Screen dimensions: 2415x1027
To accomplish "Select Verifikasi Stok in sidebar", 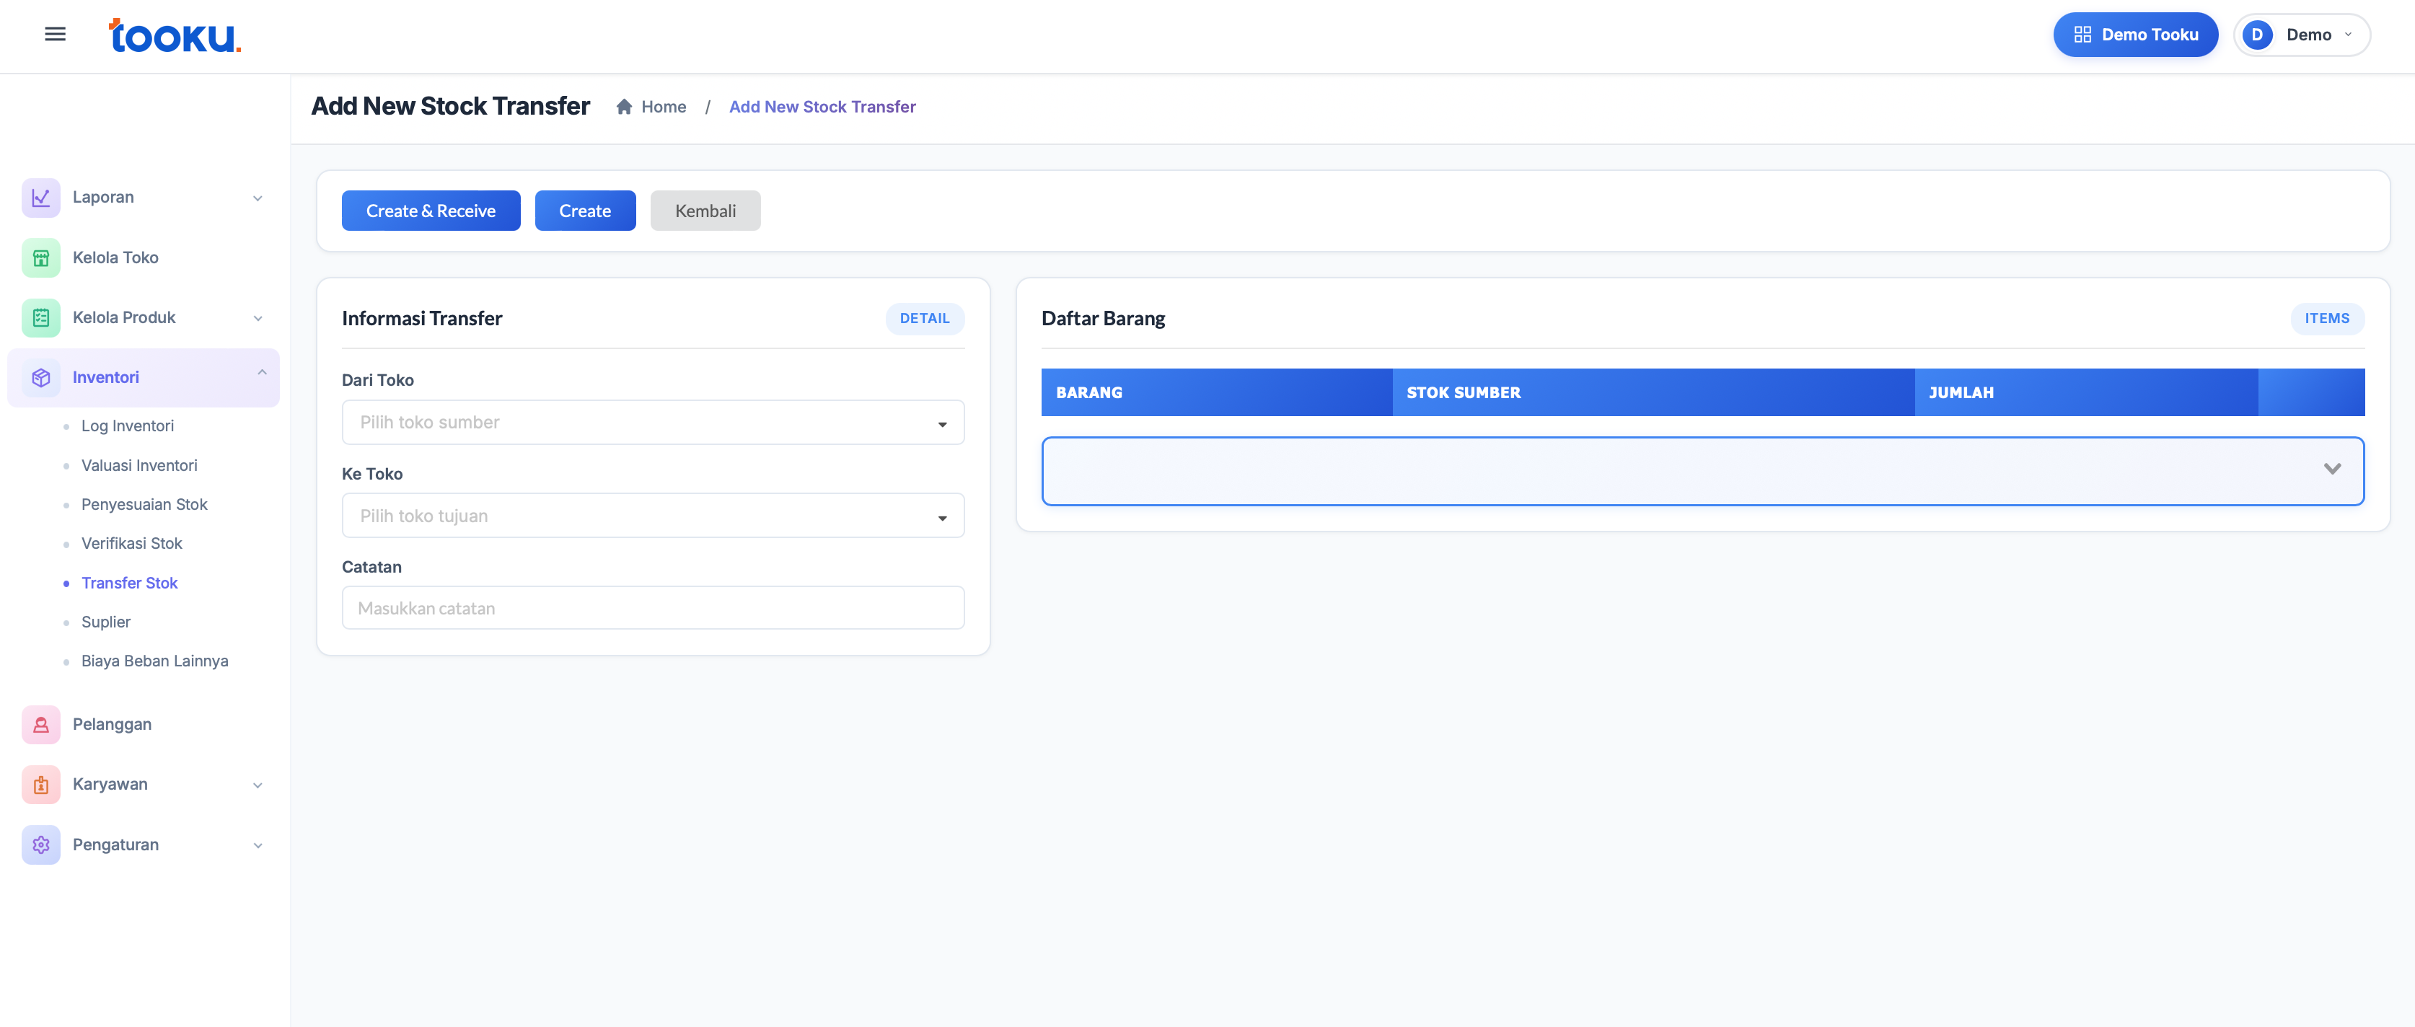I will [132, 544].
